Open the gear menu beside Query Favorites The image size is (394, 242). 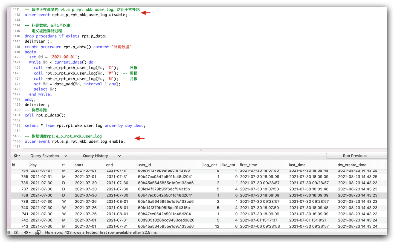tap(17, 156)
